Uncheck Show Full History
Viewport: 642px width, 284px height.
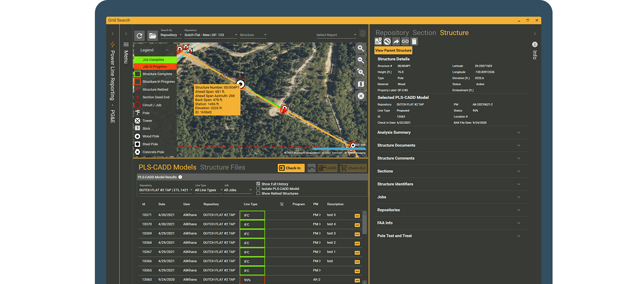(258, 184)
